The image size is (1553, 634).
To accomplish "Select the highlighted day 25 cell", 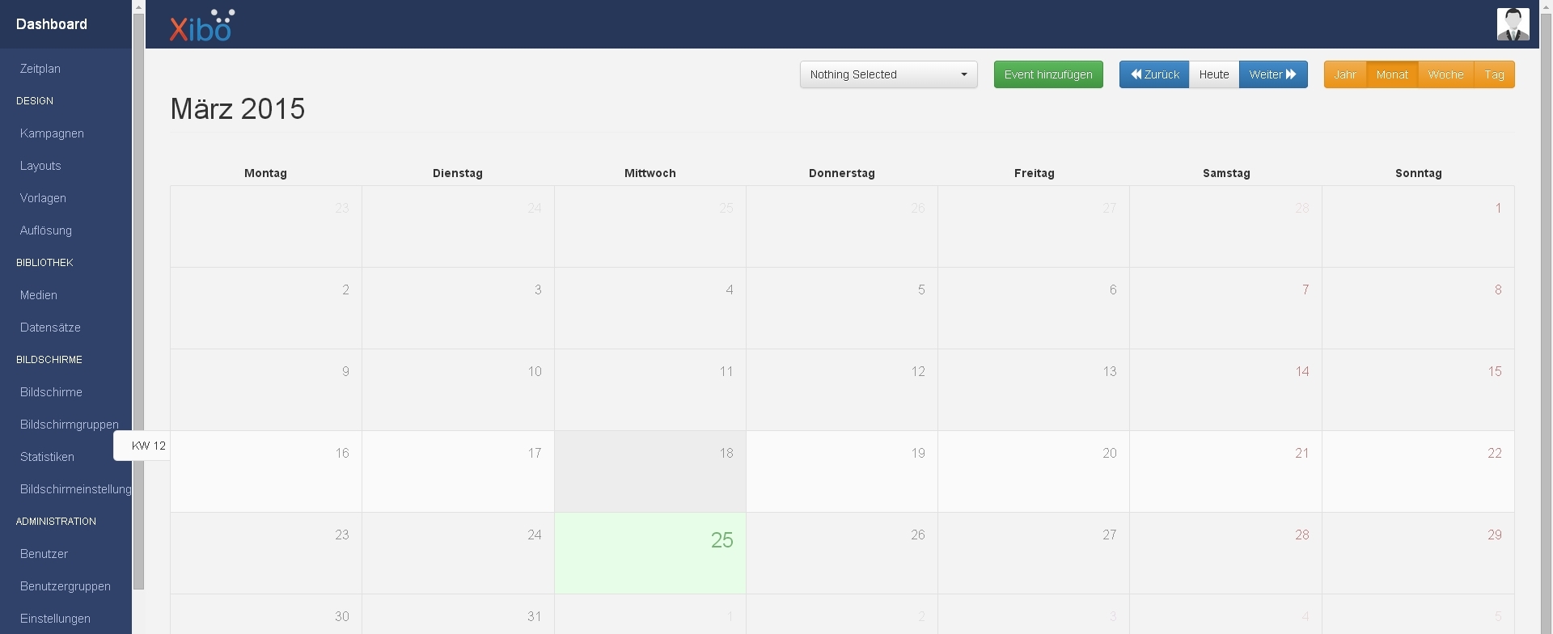I will point(650,553).
